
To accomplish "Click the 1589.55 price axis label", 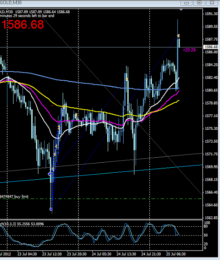I will (x=211, y=27).
